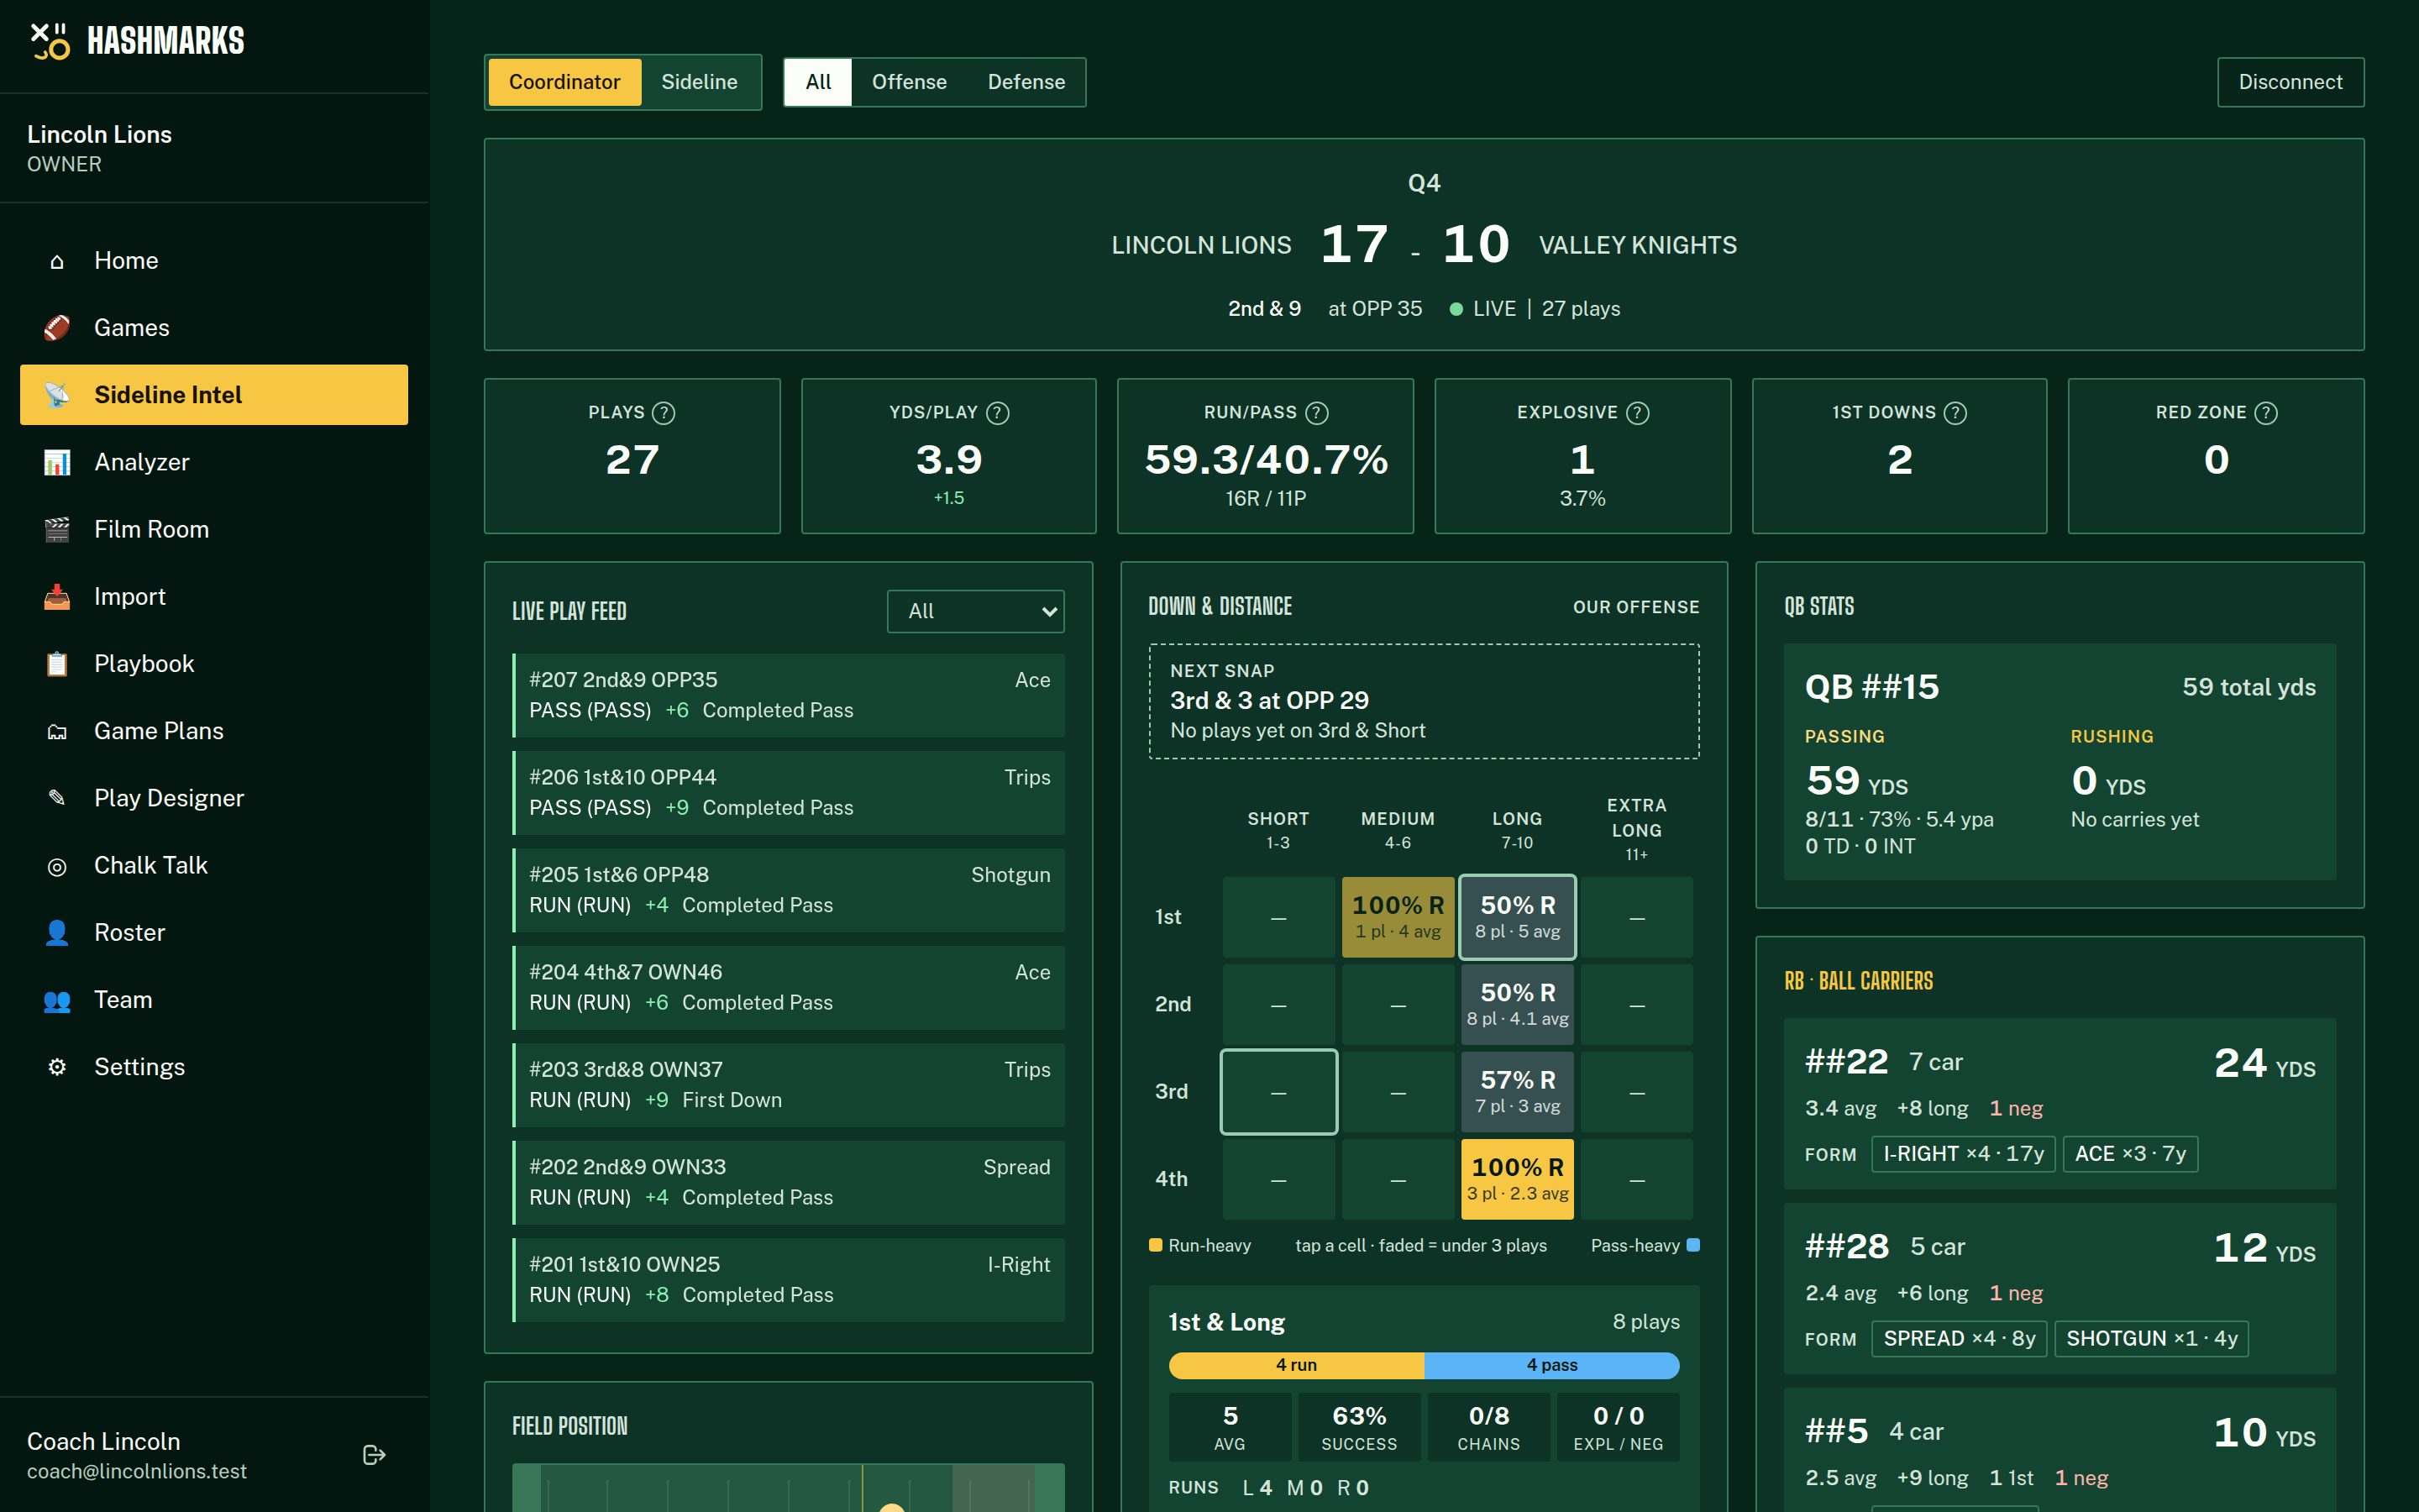2419x1512 pixels.
Task: Click the logout icon beside Coach Lincoln
Action: [374, 1455]
